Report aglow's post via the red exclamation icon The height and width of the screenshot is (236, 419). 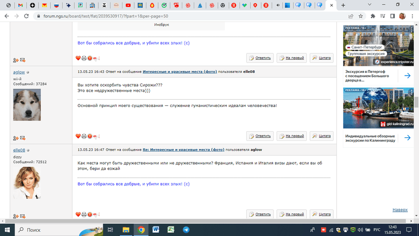click(x=90, y=136)
